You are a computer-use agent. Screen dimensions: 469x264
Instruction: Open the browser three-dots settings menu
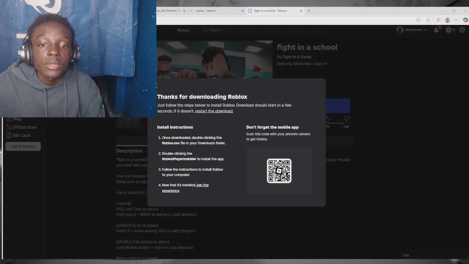point(456,20)
